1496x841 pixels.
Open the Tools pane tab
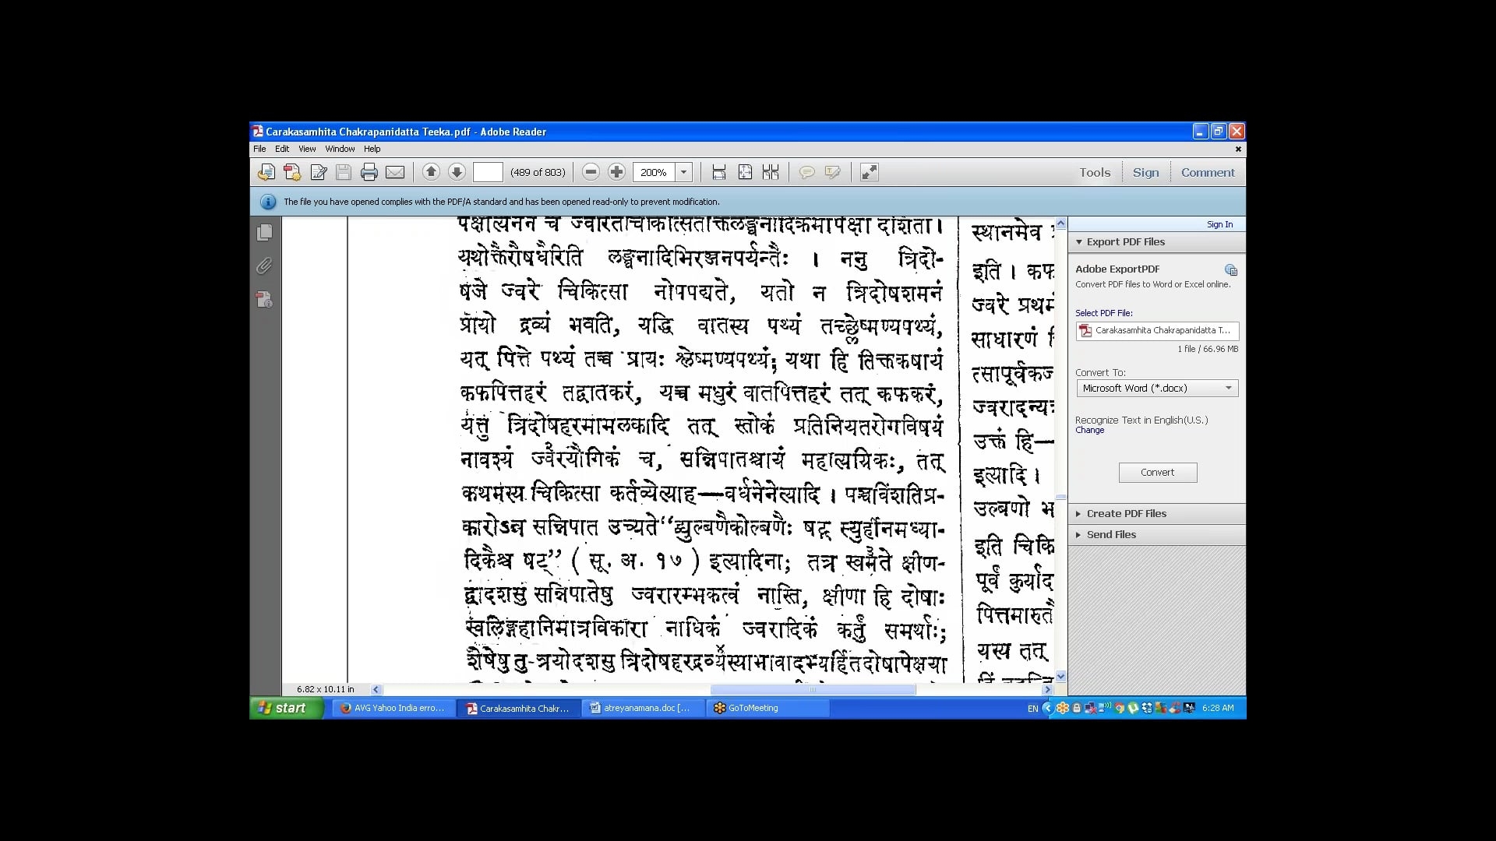(1094, 172)
